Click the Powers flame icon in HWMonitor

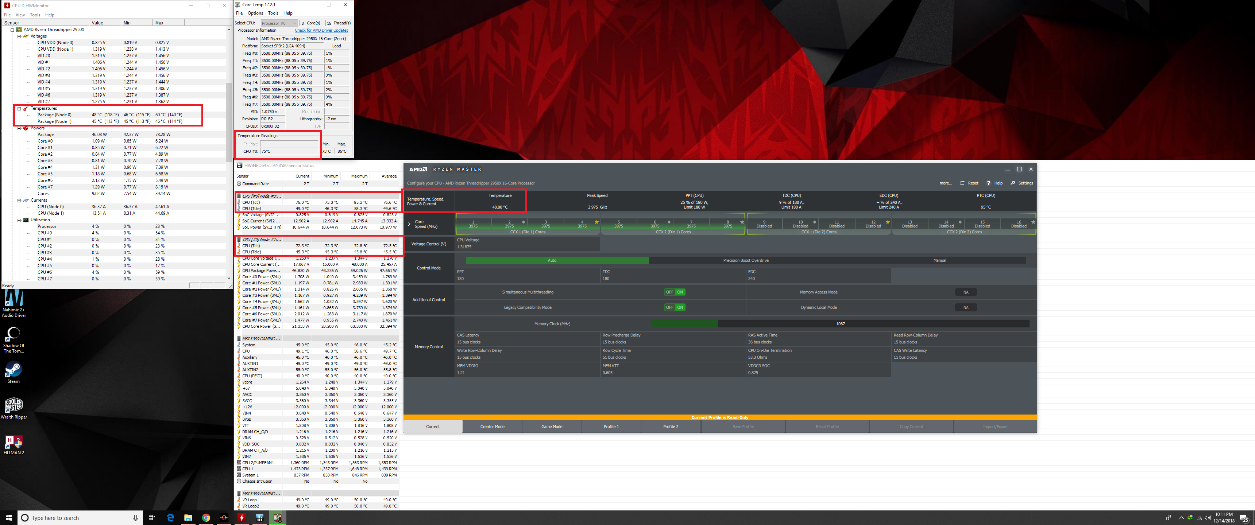tap(26, 128)
